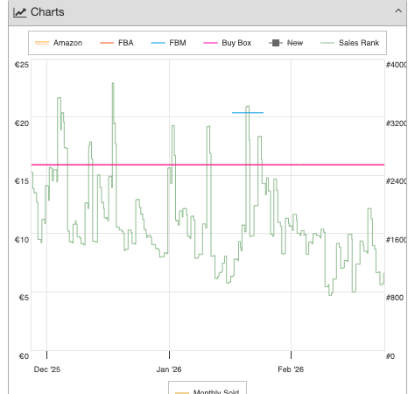This screenshot has height=394, width=415.
Task: Click the Charts panel title text
Action: tap(47, 12)
